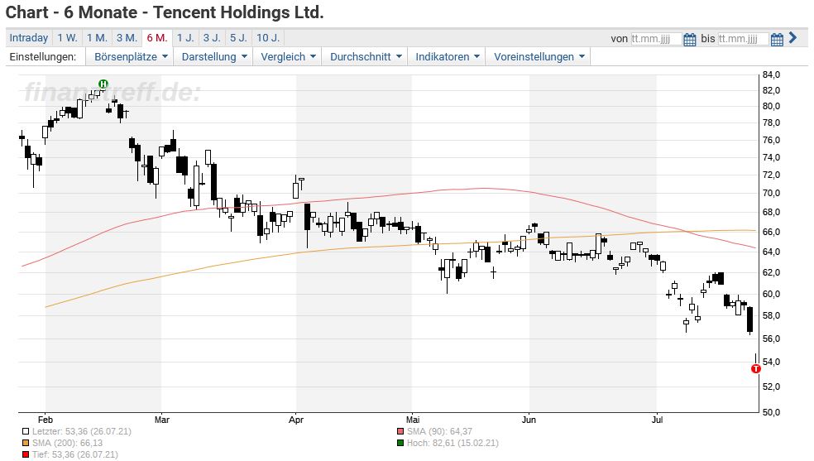Viewport: 814px width, 461px height.
Task: Click 'SMA (90): 64,37' legend text
Action: [439, 431]
